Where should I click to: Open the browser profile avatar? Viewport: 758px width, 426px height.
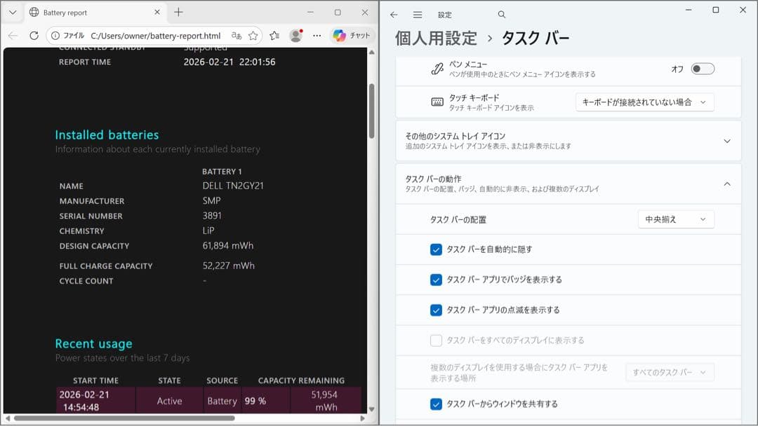coord(295,34)
